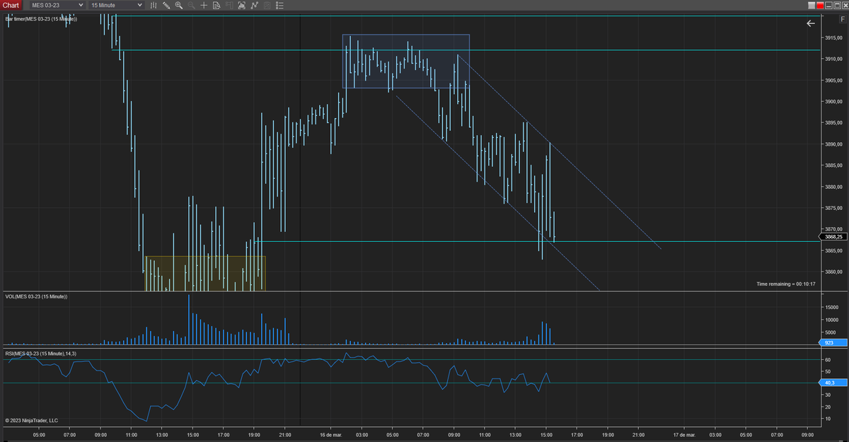This screenshot has height=442, width=849.
Task: Select the Chart tab label
Action: coord(11,5)
